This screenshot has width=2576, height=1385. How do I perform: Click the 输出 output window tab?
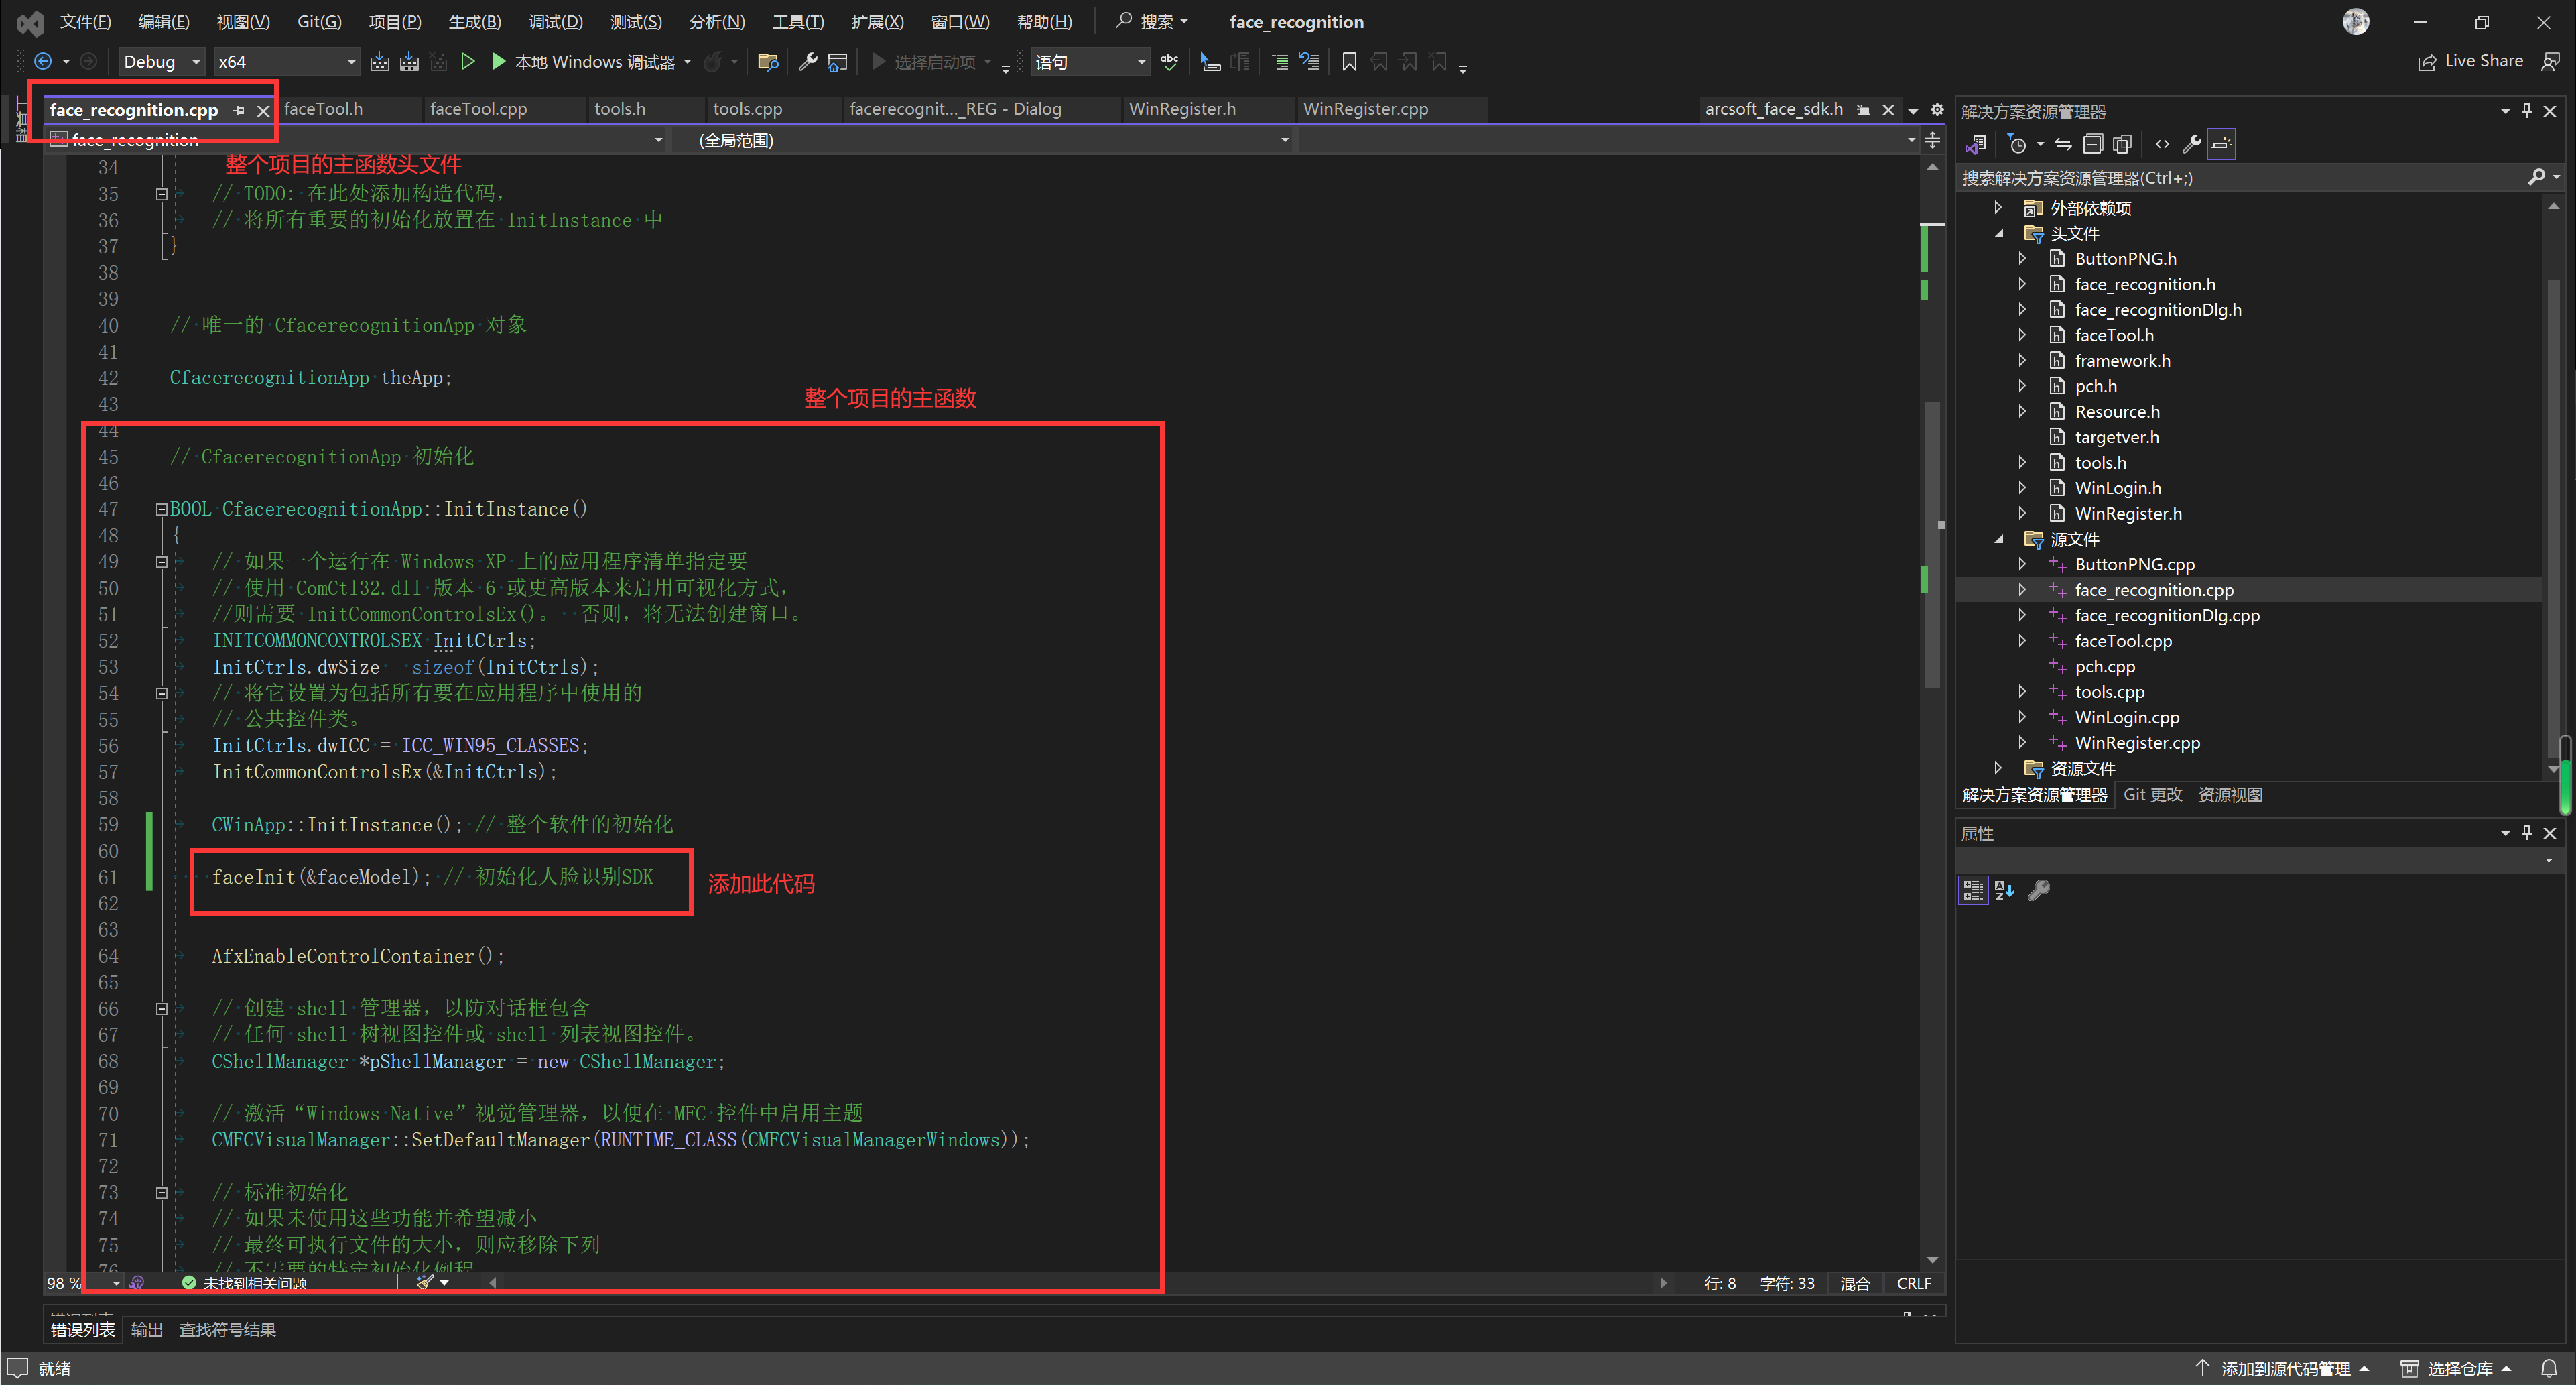point(147,1329)
